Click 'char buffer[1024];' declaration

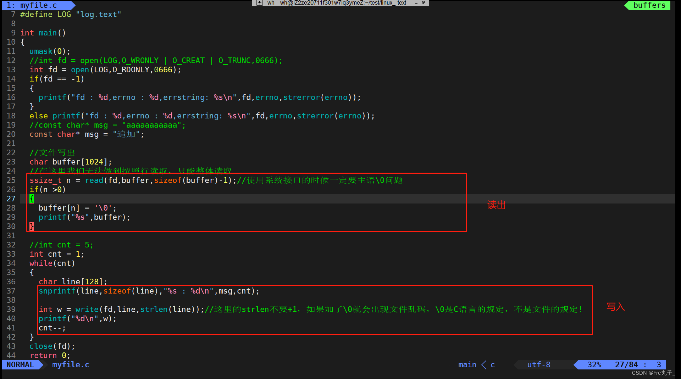click(x=71, y=162)
